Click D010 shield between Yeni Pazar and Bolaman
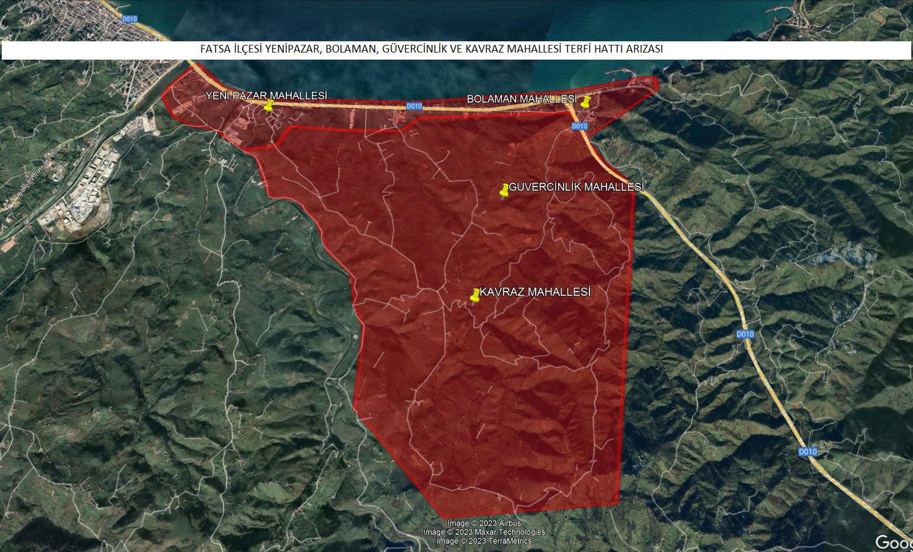Image resolution: width=913 pixels, height=552 pixels. [415, 106]
